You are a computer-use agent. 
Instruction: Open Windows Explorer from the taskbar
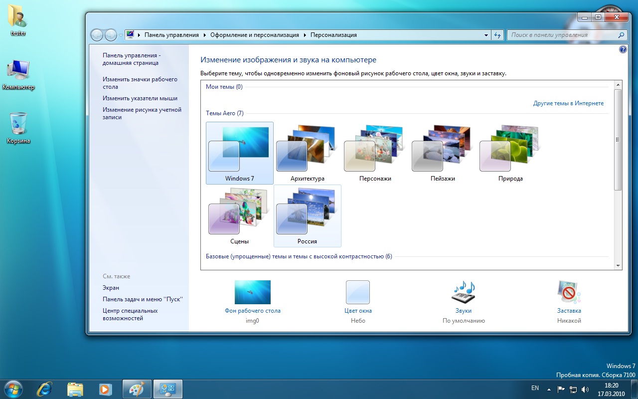[x=75, y=389]
